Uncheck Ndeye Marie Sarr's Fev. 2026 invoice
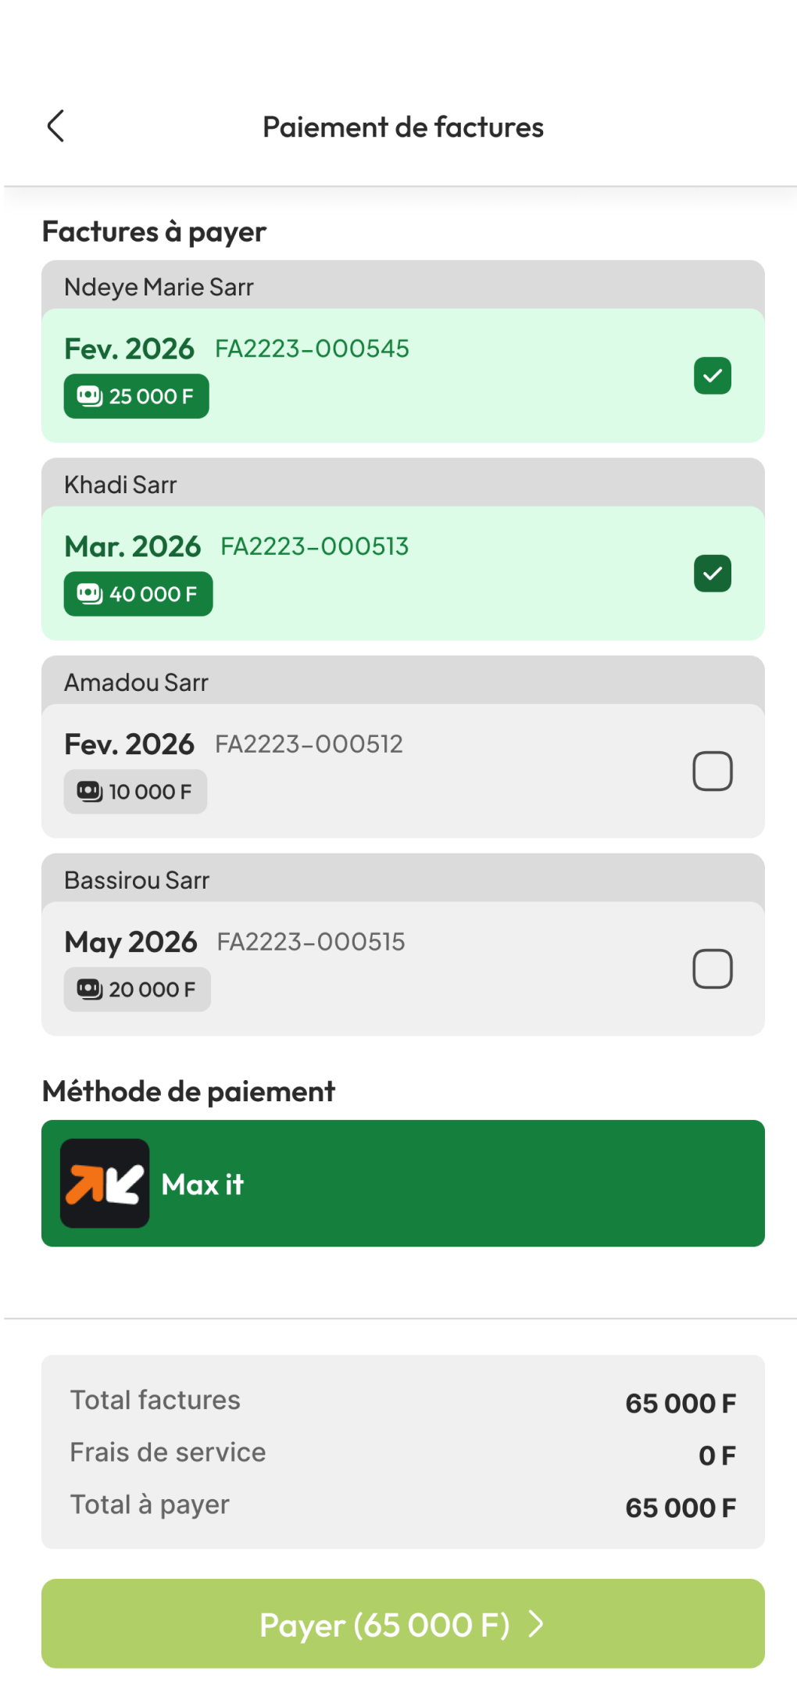The height and width of the screenshot is (1707, 797). tap(712, 376)
